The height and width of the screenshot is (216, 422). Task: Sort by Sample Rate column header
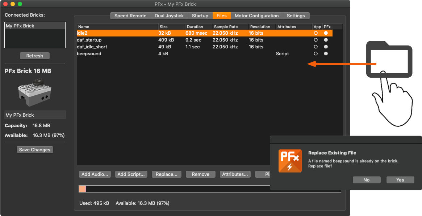pyautogui.click(x=230, y=27)
